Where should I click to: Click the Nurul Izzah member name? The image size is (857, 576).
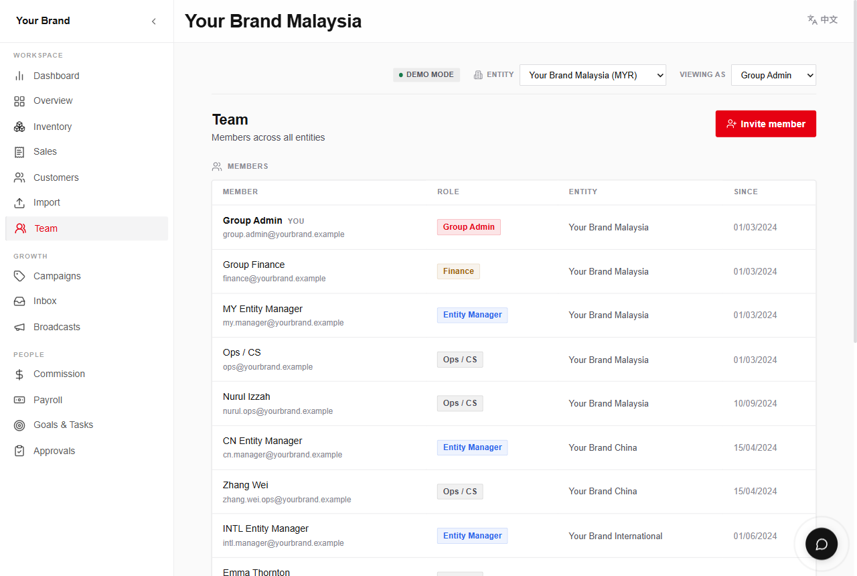click(246, 397)
